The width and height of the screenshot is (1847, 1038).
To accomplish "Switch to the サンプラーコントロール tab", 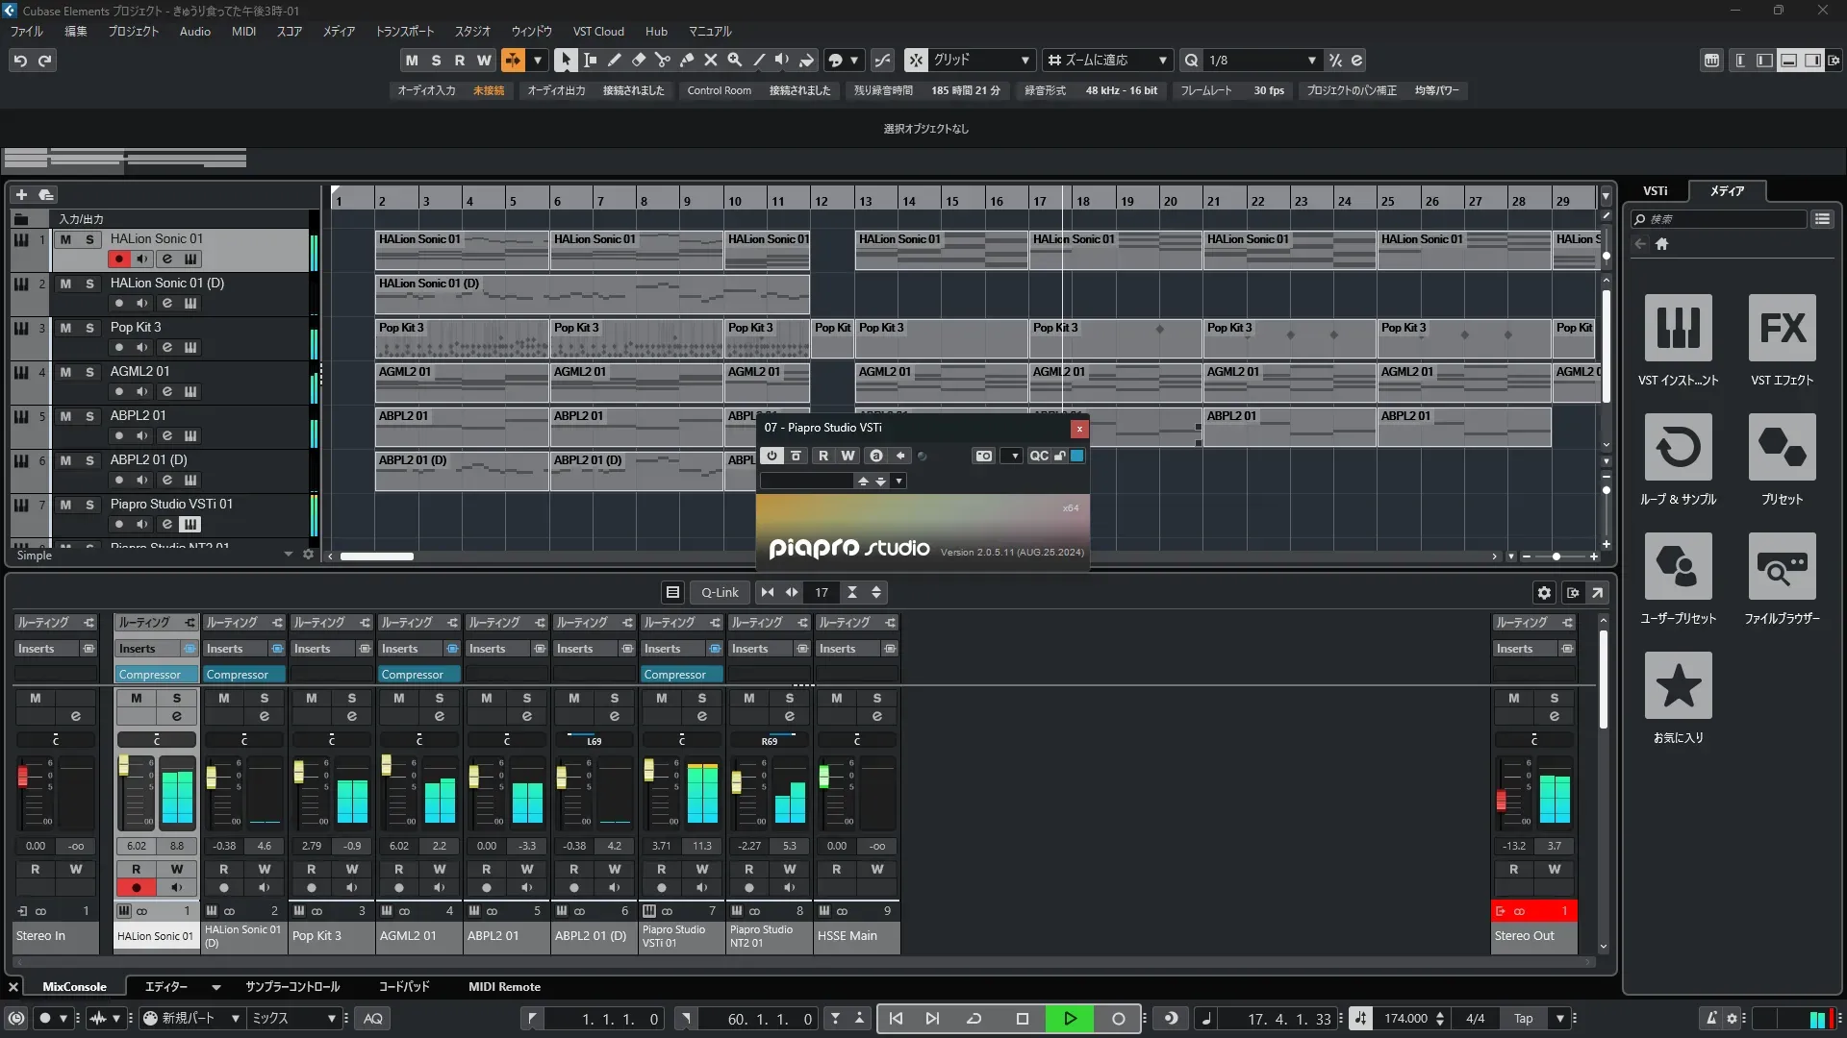I will pos(291,986).
